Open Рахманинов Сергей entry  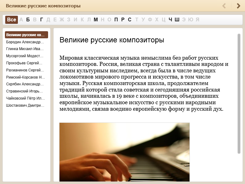25,70
